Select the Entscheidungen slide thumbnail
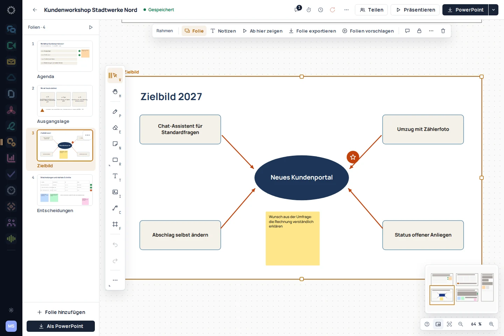The image size is (504, 336). pyautogui.click(x=65, y=190)
